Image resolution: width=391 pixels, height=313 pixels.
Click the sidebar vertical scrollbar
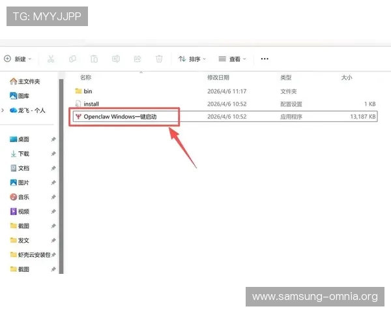61,176
